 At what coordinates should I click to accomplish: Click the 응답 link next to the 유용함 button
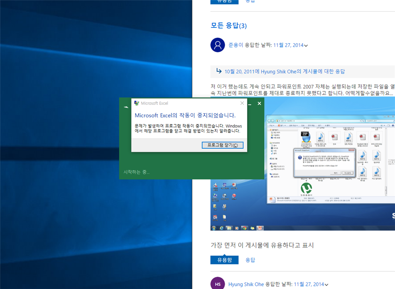[250, 260]
